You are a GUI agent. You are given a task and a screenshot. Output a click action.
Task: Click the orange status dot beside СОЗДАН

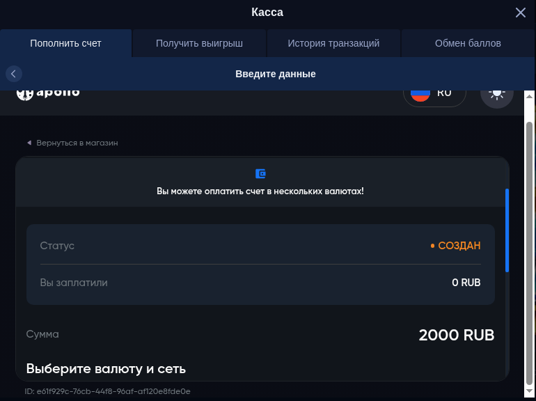coord(432,246)
